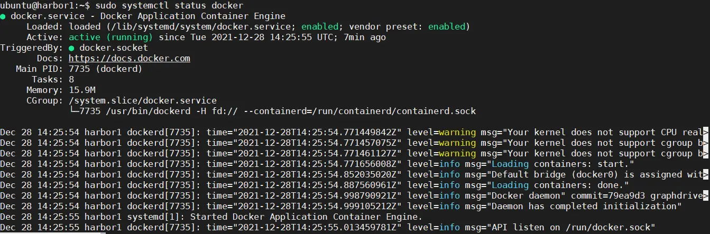Click the green dot before docker.service

tap(3, 16)
